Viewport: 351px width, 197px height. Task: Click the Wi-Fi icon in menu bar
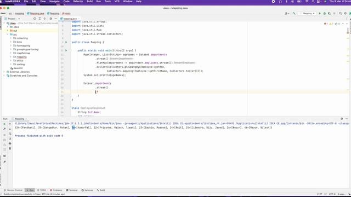(x=307, y=2)
